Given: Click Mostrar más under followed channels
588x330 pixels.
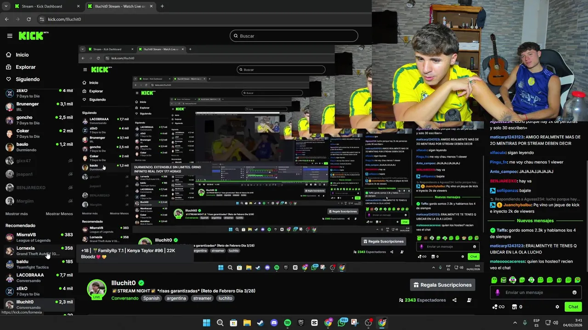Looking at the screenshot, I should [17, 214].
